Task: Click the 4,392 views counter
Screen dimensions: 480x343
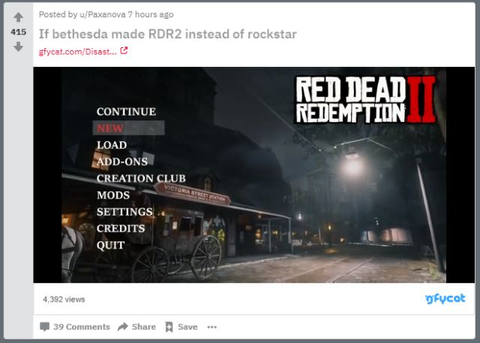Action: (64, 299)
